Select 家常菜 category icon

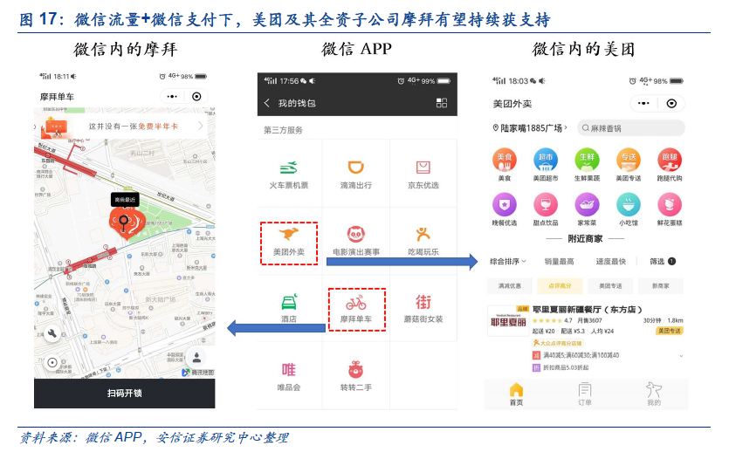(x=587, y=209)
